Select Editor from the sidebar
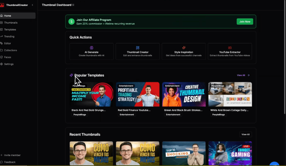The height and width of the screenshot is (166, 286). click(x=7, y=43)
